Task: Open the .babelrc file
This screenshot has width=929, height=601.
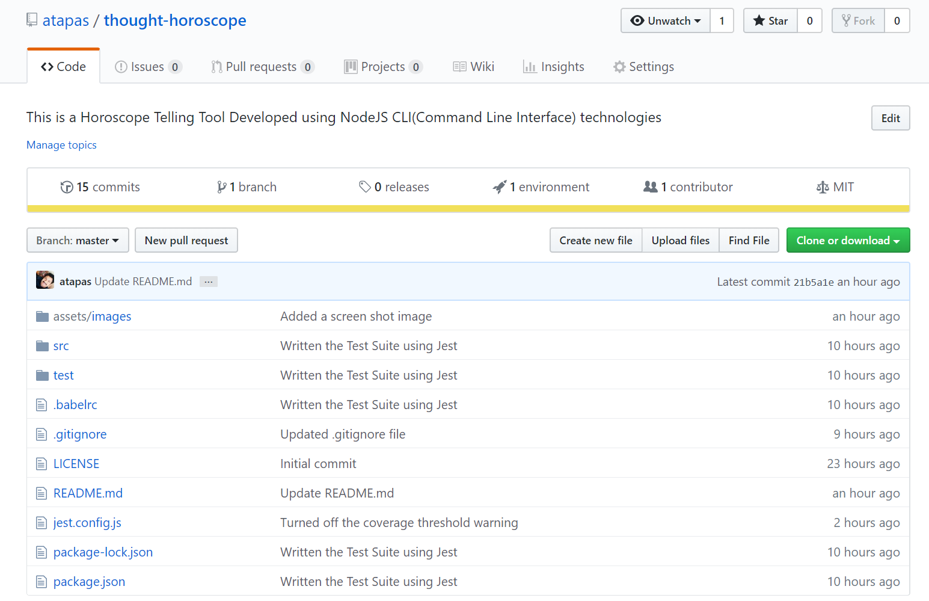Action: tap(75, 405)
